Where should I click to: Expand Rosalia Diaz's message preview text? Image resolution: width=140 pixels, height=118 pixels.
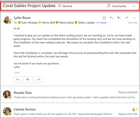click(75, 97)
